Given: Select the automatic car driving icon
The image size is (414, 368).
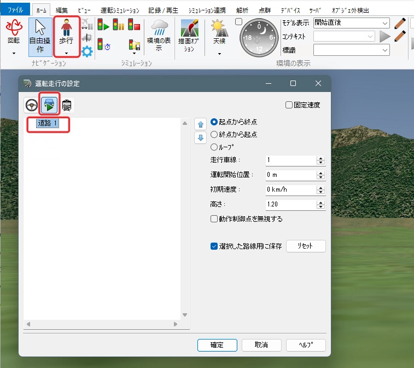Looking at the screenshot, I should point(50,105).
